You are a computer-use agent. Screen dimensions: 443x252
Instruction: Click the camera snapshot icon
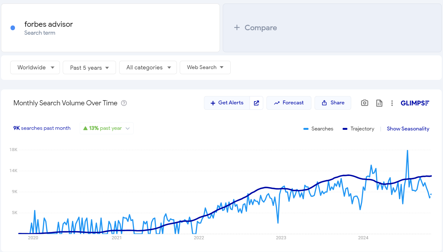[x=365, y=103]
